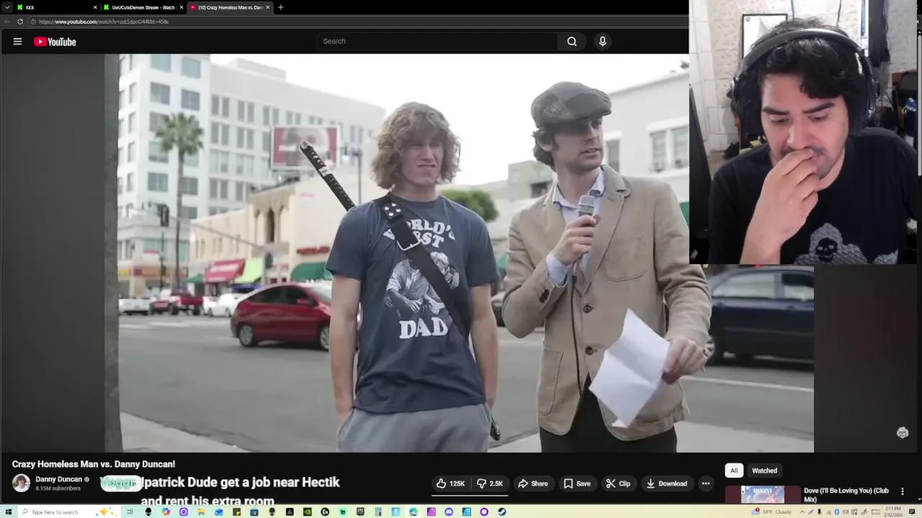Open Task View on the taskbar
The image size is (922, 518).
130,512
